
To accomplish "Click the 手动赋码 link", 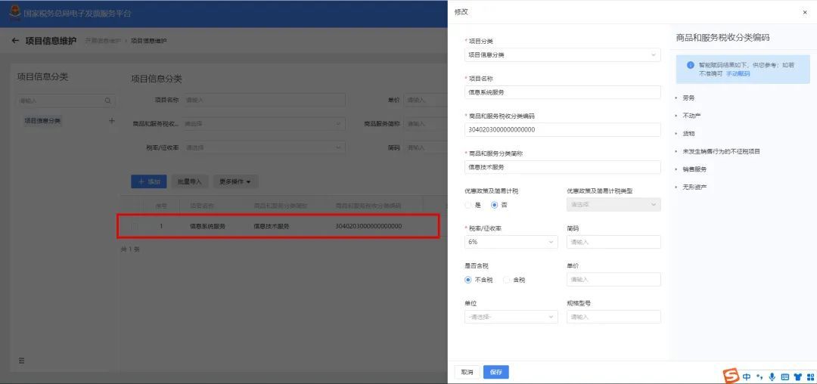I will (x=738, y=74).
